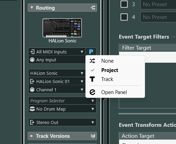Choose Open Panel menu entry
Viewport: 176px width, 144px height.
(115, 92)
